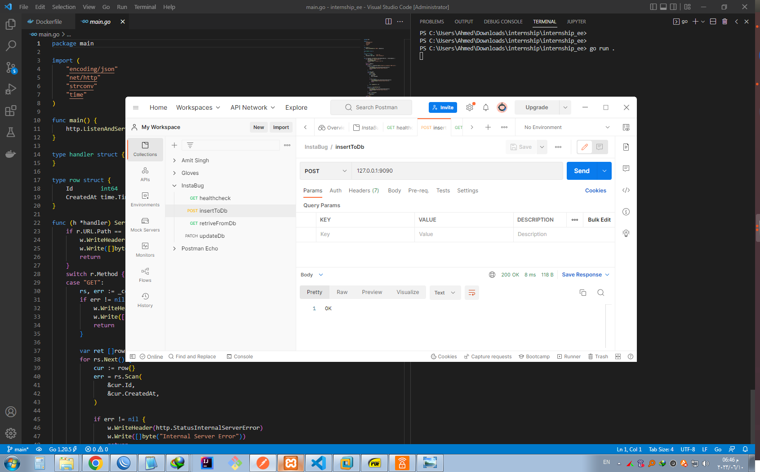Switch to Headers (7) tab
The height and width of the screenshot is (472, 760).
click(x=364, y=191)
